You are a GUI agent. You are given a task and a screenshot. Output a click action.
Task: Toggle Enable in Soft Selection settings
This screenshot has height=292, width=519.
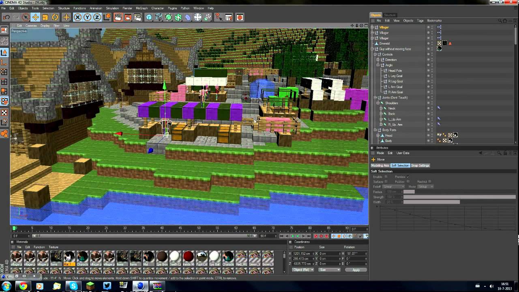point(386,177)
